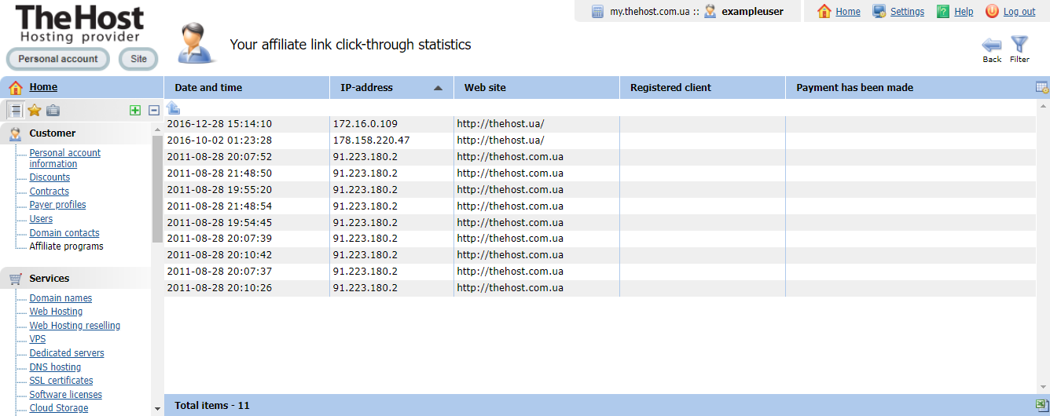
Task: Click the Site button
Action: click(x=138, y=59)
